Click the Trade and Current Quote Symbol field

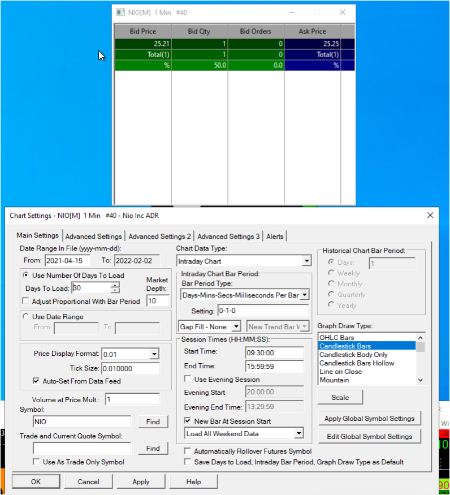(x=82, y=448)
